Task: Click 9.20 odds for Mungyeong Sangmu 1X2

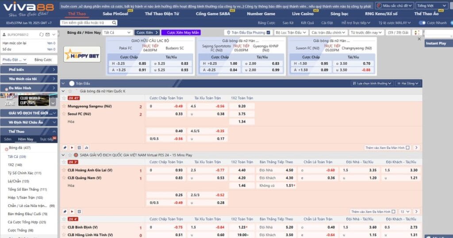Action: pos(242,106)
